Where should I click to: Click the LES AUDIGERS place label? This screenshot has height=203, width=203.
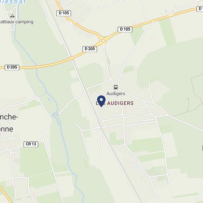115,103
